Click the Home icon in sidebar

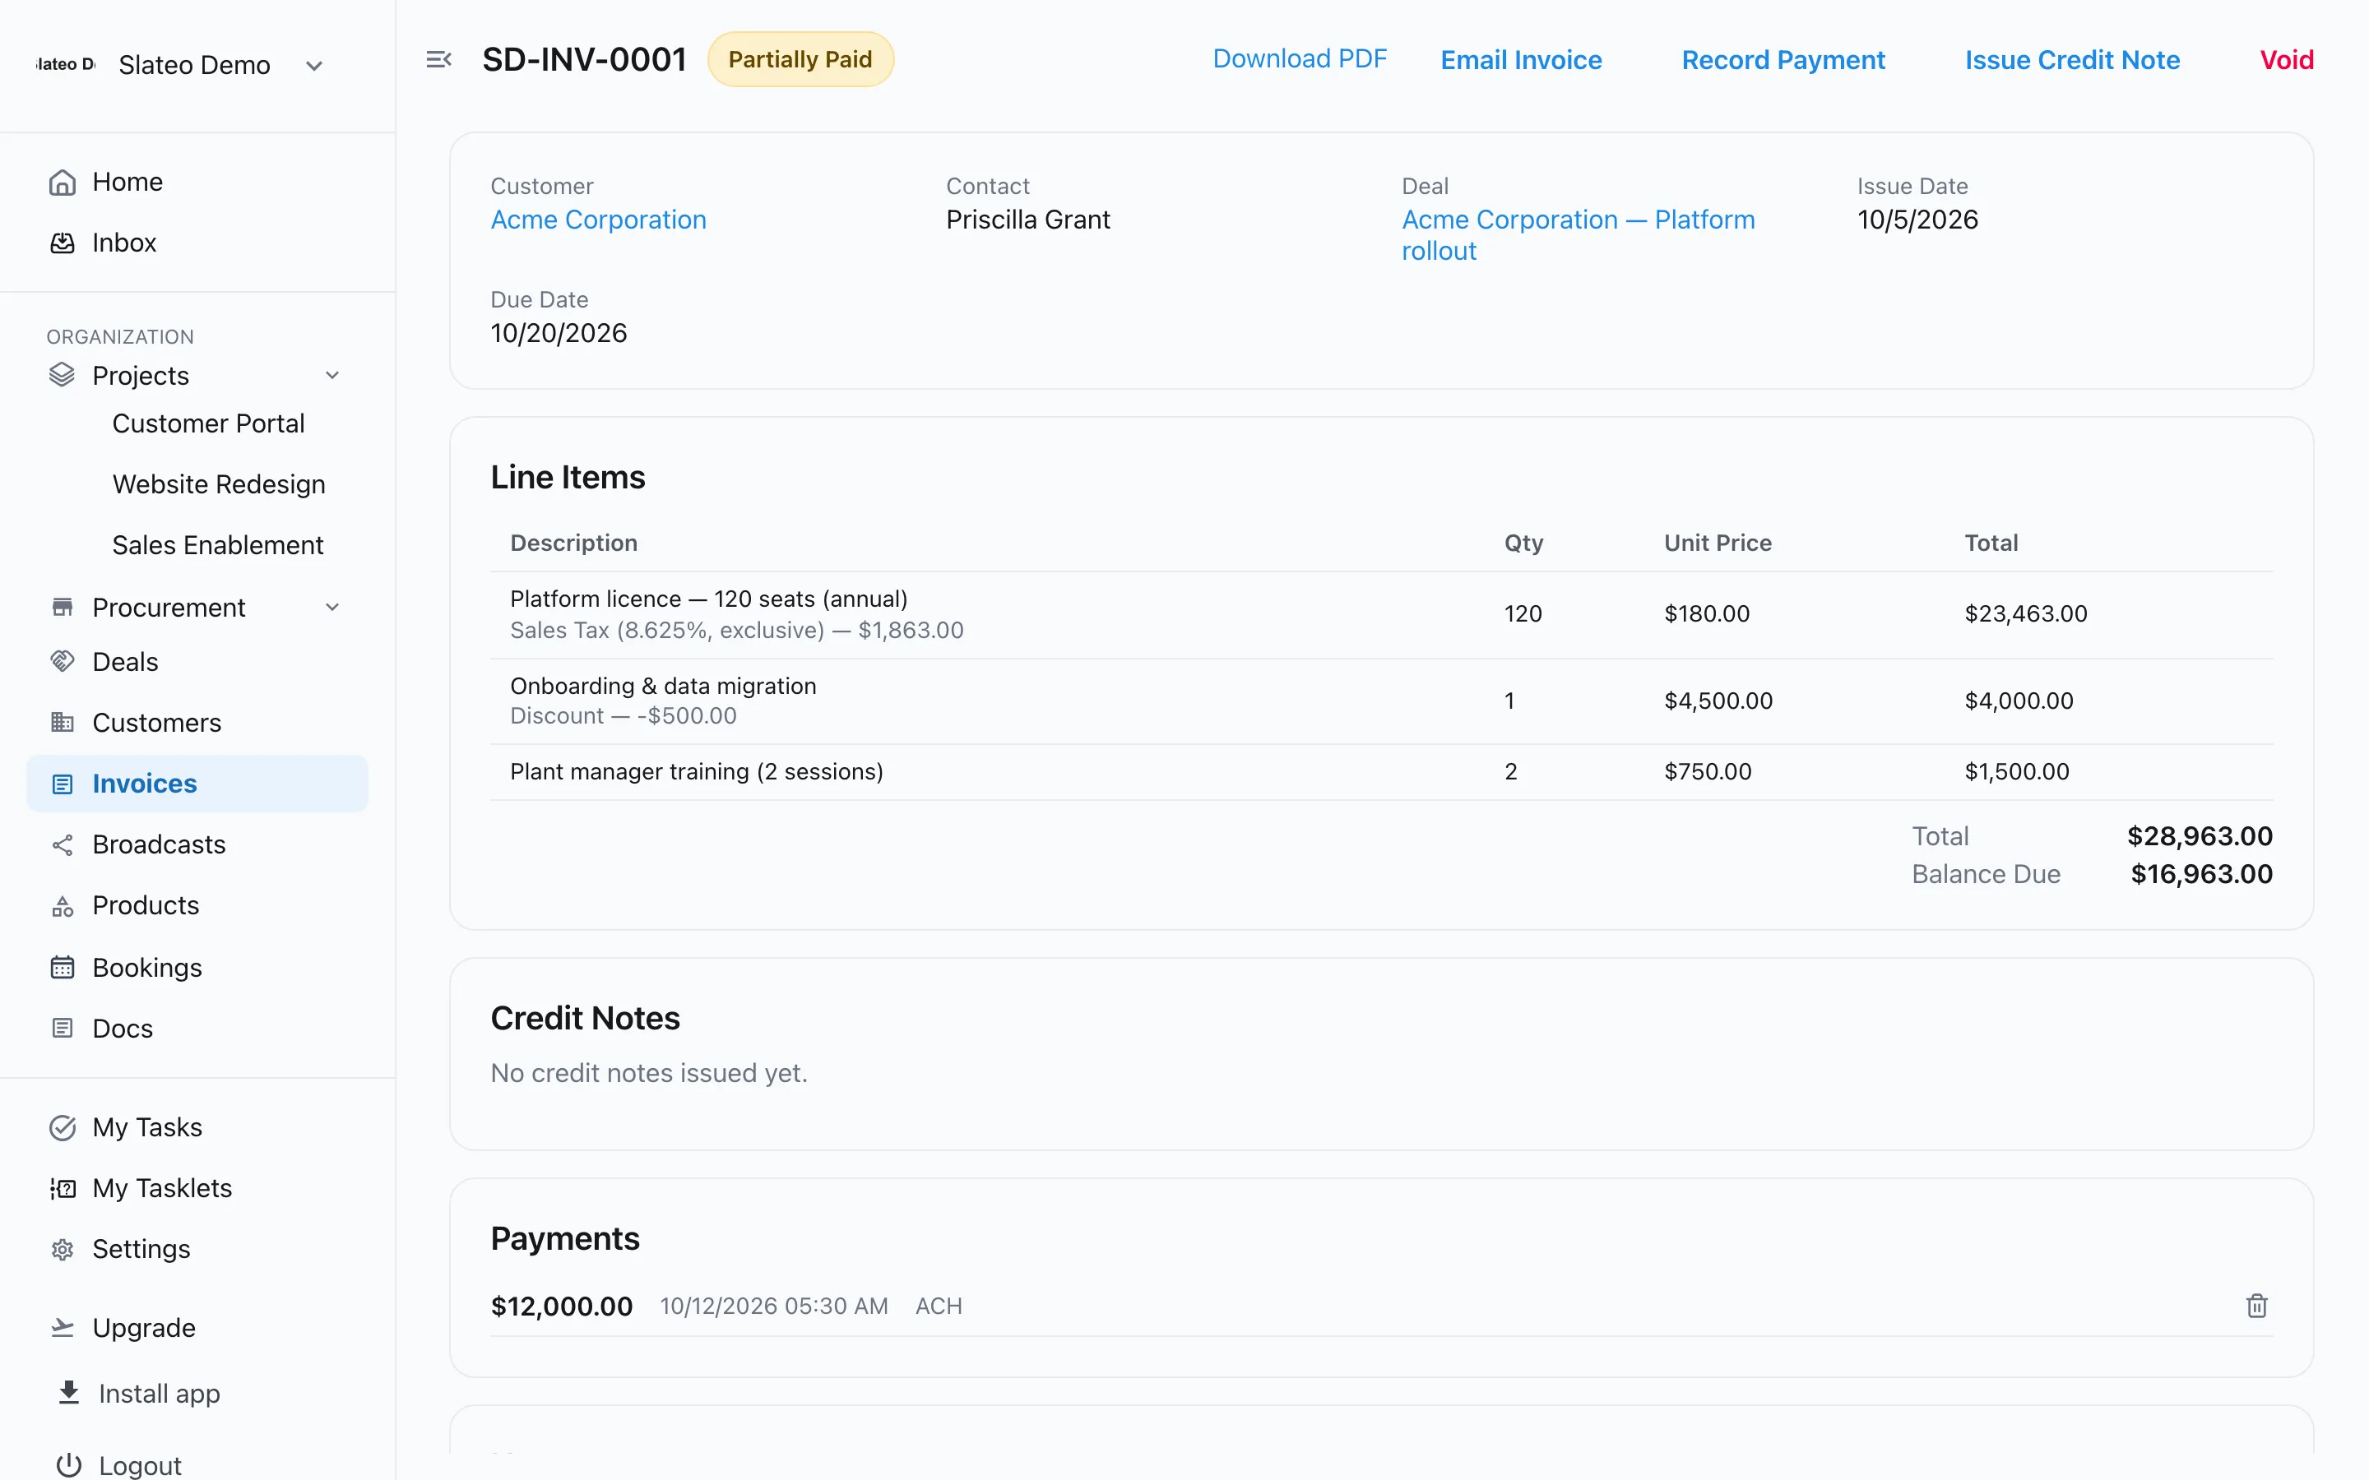63,182
